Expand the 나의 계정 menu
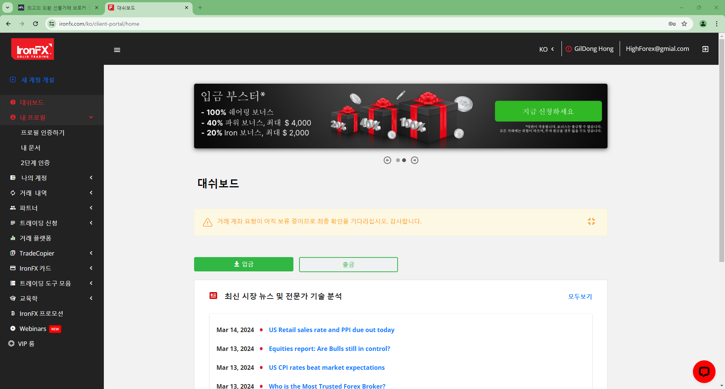The width and height of the screenshot is (725, 389). tap(91, 178)
